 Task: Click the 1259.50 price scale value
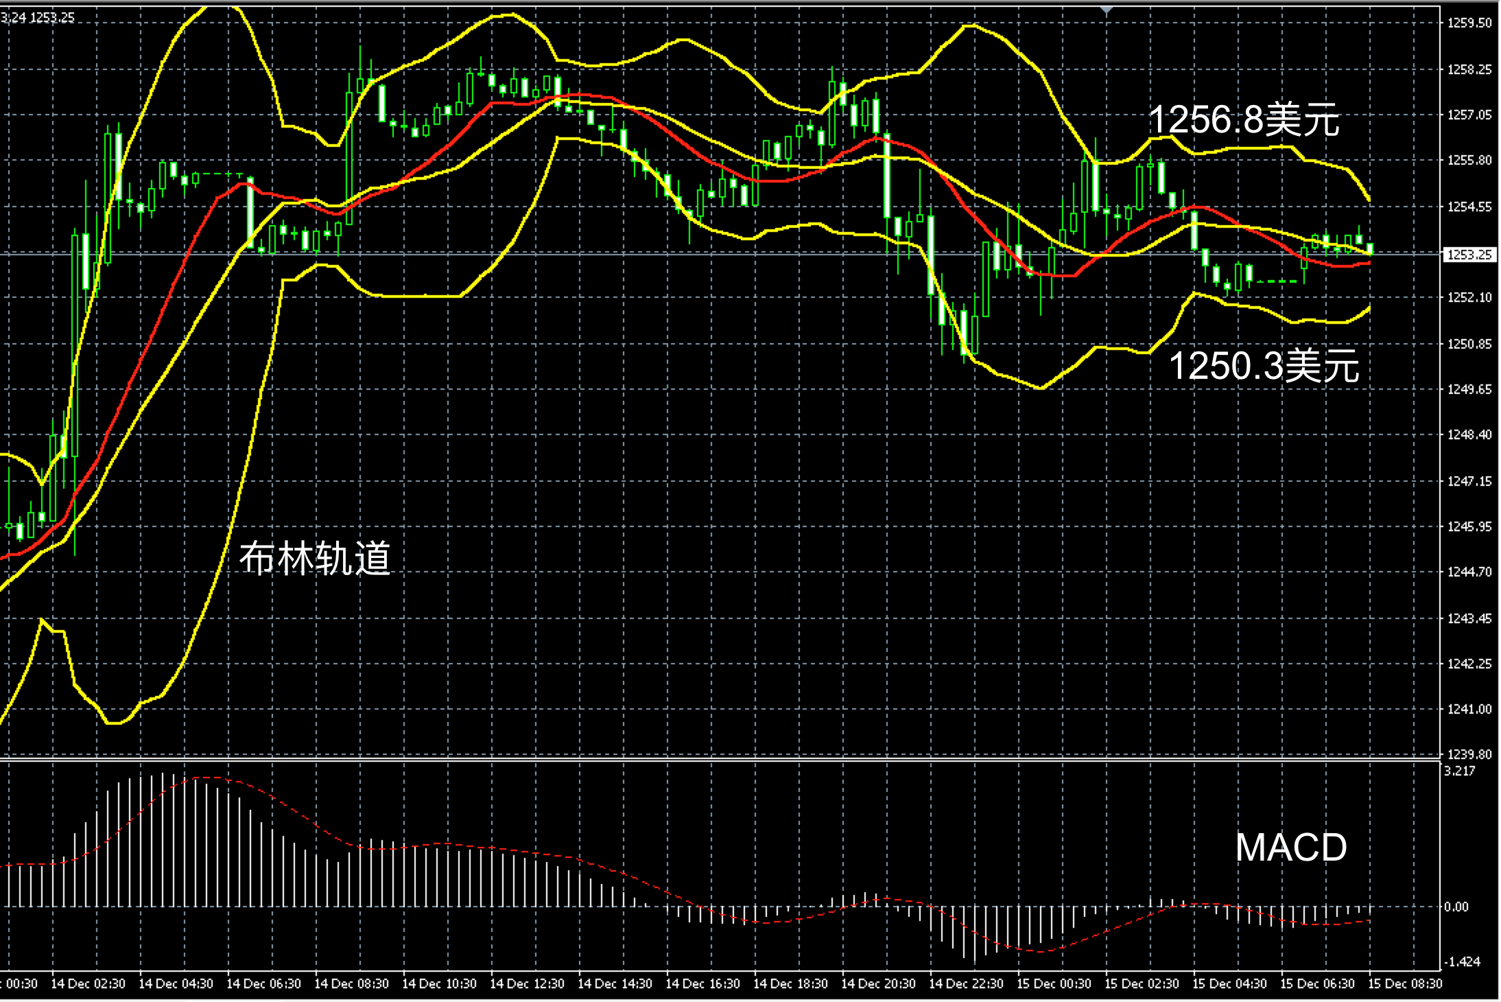(1469, 23)
